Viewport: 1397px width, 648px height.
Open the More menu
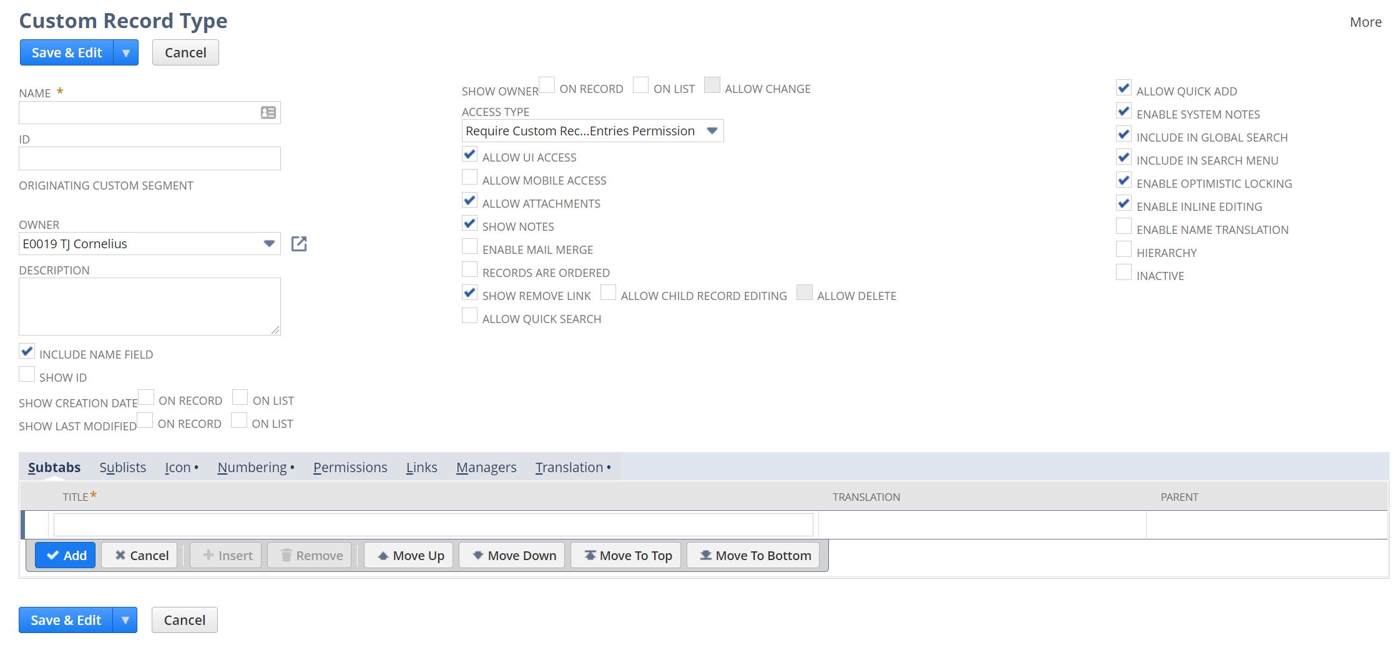pos(1365,22)
